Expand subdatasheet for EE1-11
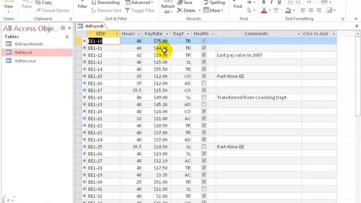 pos(84,48)
